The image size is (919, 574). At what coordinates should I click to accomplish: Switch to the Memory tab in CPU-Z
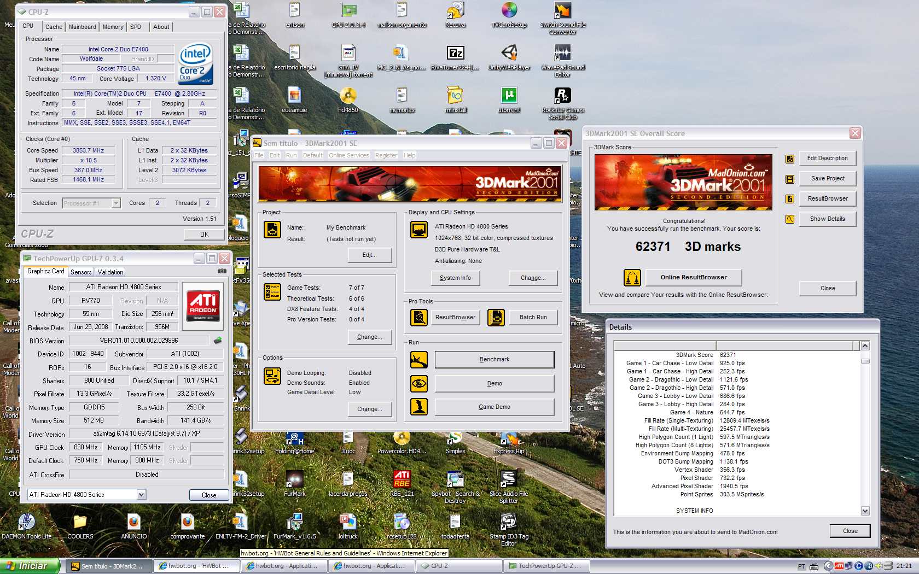click(x=113, y=27)
